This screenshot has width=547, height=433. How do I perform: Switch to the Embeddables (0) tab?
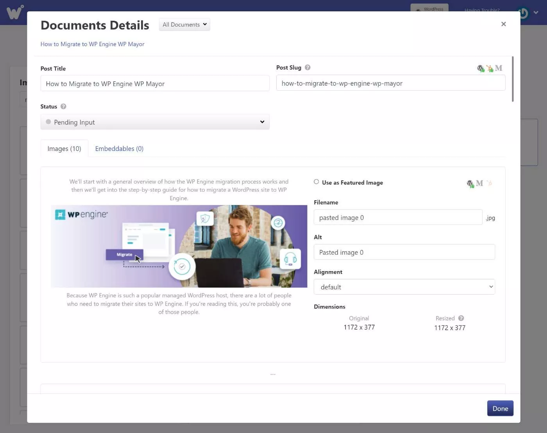click(x=119, y=149)
